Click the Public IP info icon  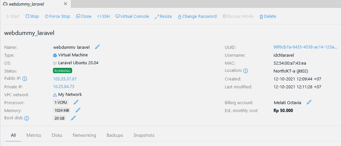(24, 79)
